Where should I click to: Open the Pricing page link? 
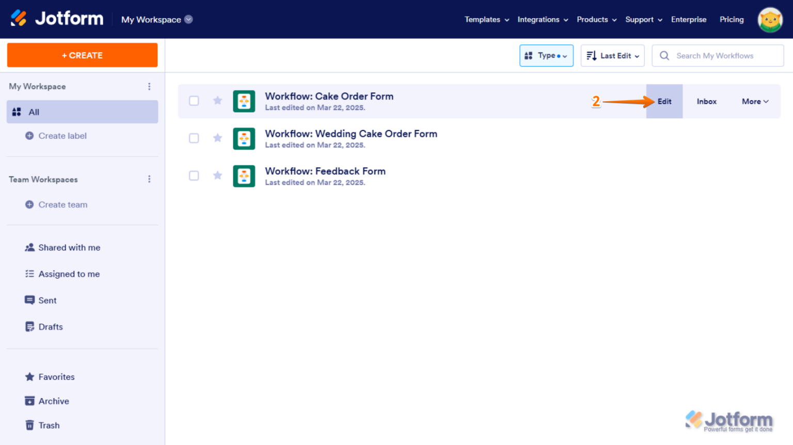pos(732,19)
